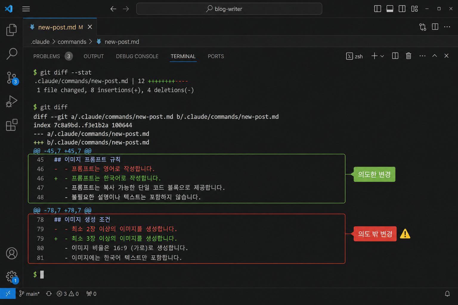Open editor More Actions ellipsis menu
458x305 pixels.
(x=447, y=27)
